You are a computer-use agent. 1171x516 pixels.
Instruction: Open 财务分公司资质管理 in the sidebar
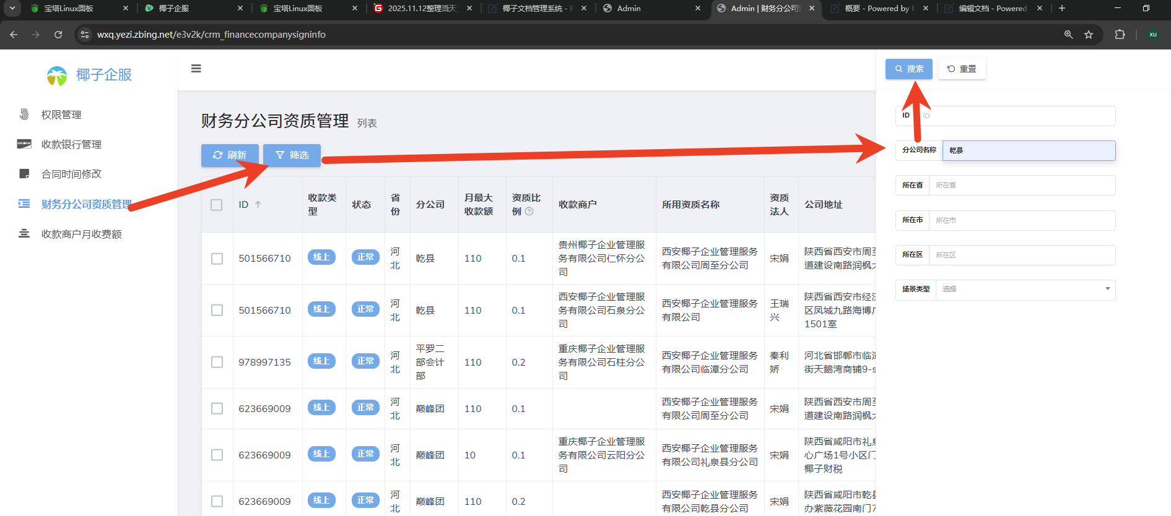tap(87, 204)
